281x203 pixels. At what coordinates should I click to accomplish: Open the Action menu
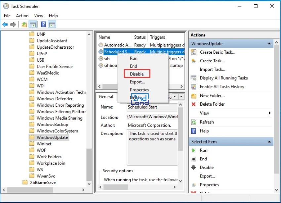pyautogui.click(x=22, y=16)
